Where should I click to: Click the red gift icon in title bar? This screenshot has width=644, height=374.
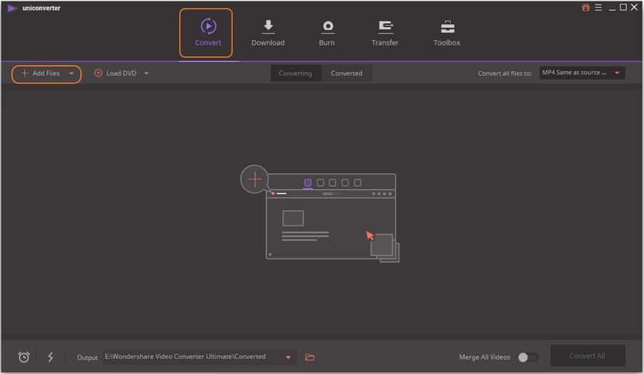(x=586, y=8)
